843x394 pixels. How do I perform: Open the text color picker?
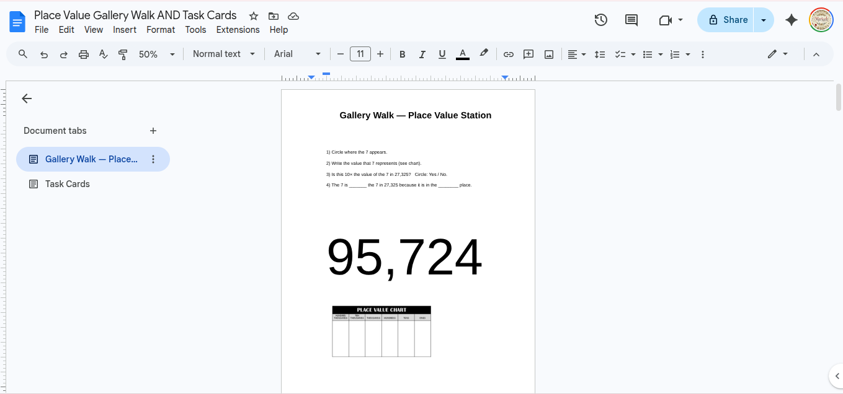[x=462, y=54]
